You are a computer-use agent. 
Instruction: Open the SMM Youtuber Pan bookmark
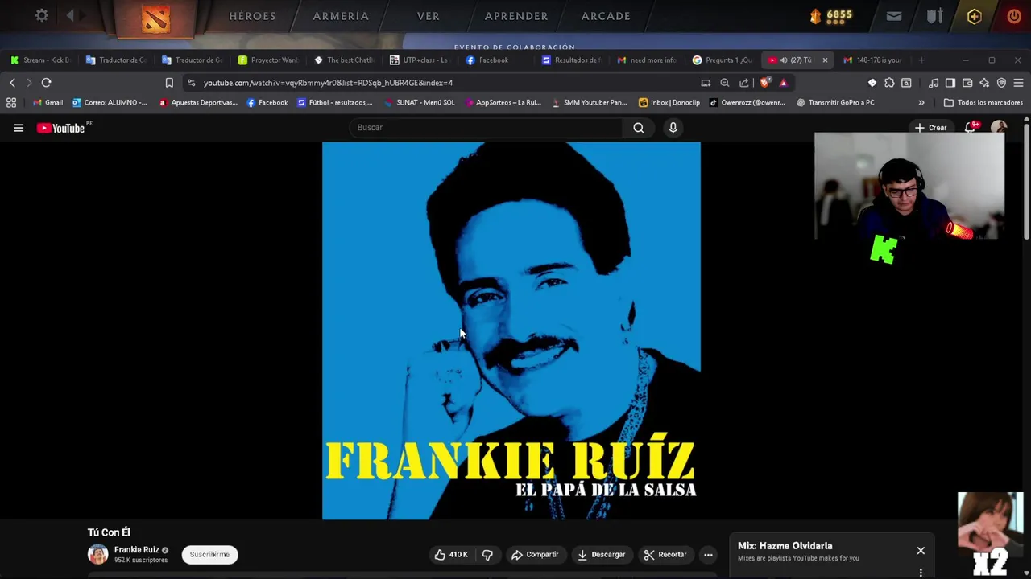pyautogui.click(x=589, y=102)
